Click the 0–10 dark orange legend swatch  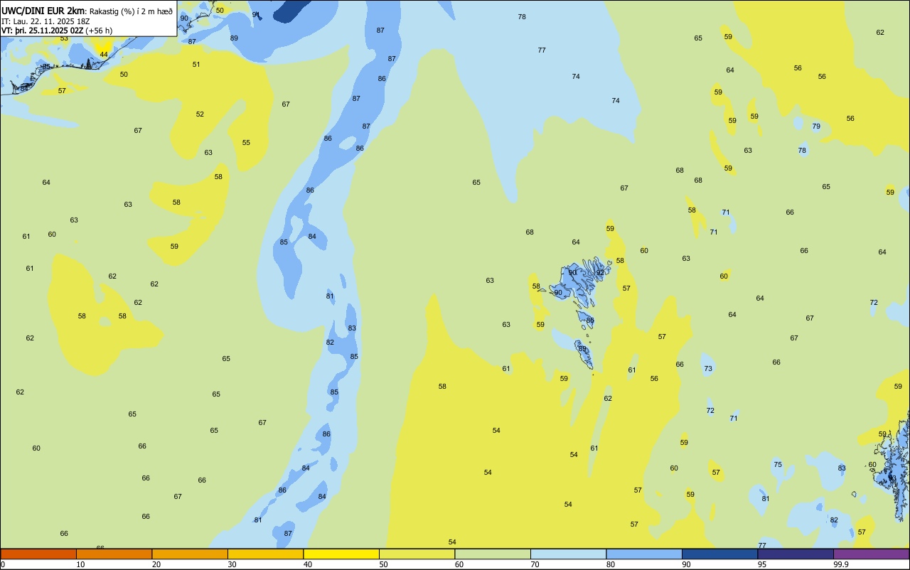point(38,554)
